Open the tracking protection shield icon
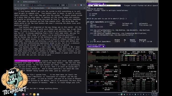Image resolution: width=172 pixels, height=96 pixels. pos(30,5)
